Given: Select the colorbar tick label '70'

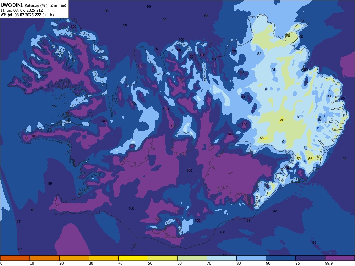Looking at the screenshot, I should coord(209,263).
